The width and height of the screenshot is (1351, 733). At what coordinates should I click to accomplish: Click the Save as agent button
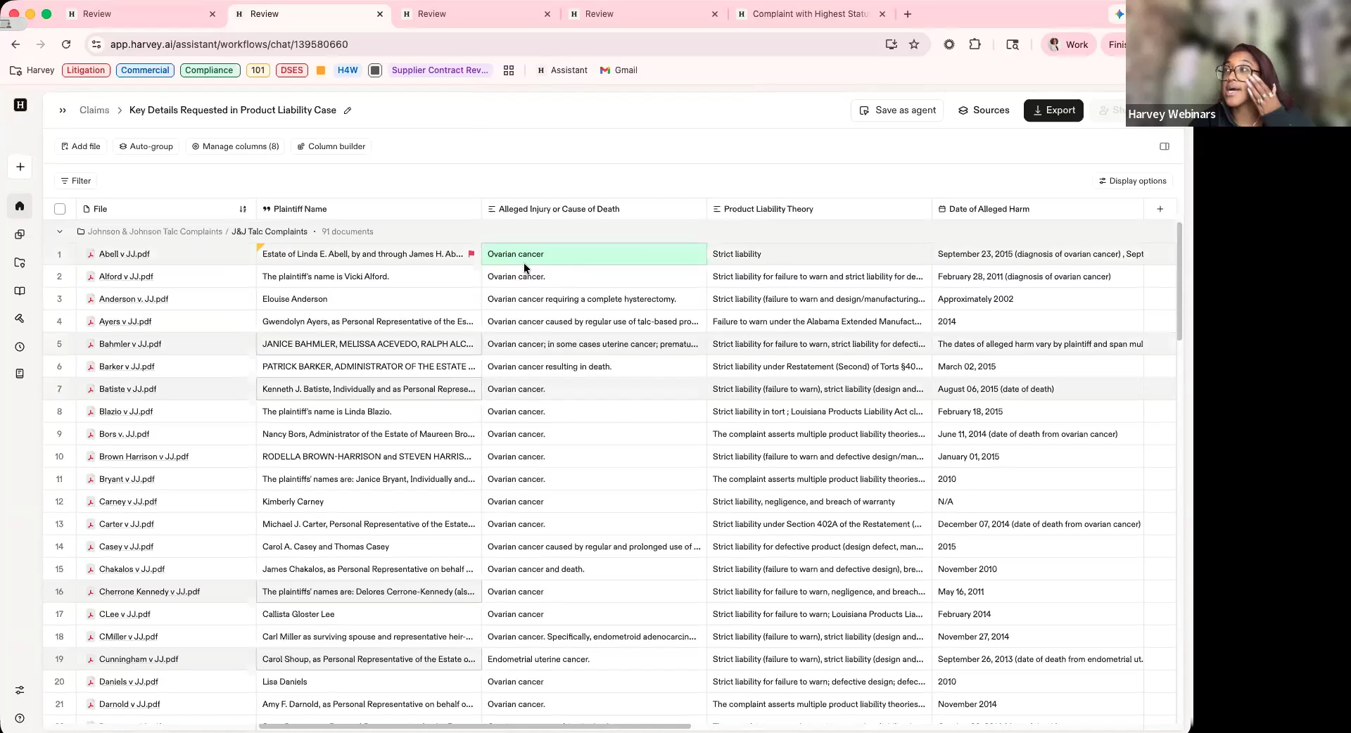(897, 110)
